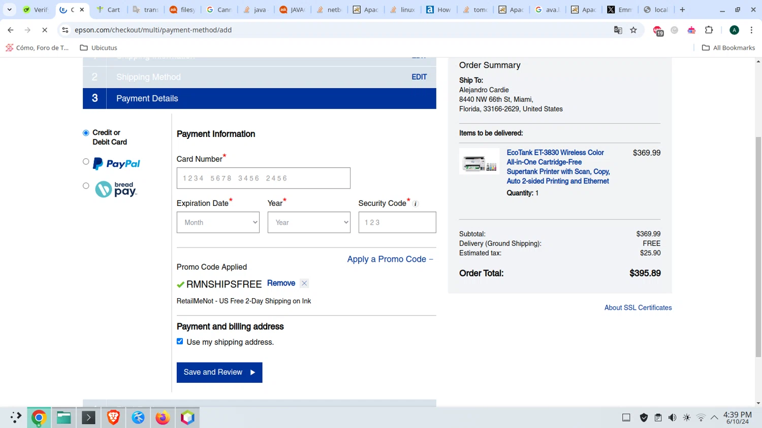Edit the Shipping Method step
The width and height of the screenshot is (762, 428).
(419, 77)
